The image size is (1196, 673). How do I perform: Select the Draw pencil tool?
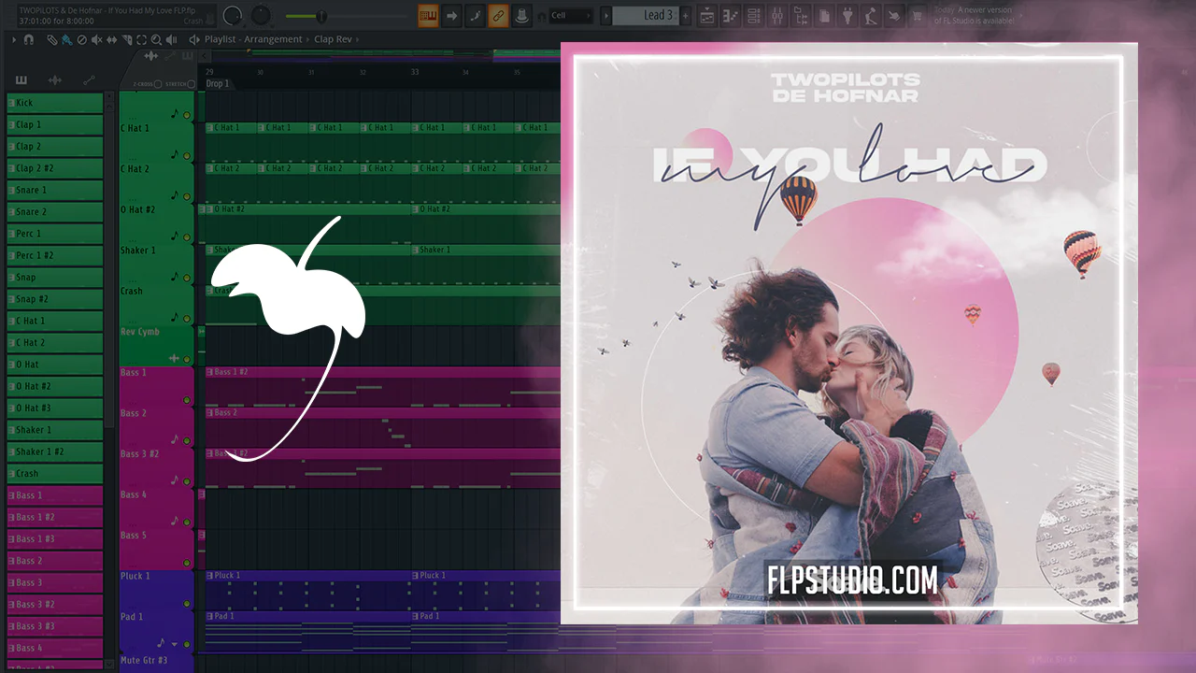[51, 40]
